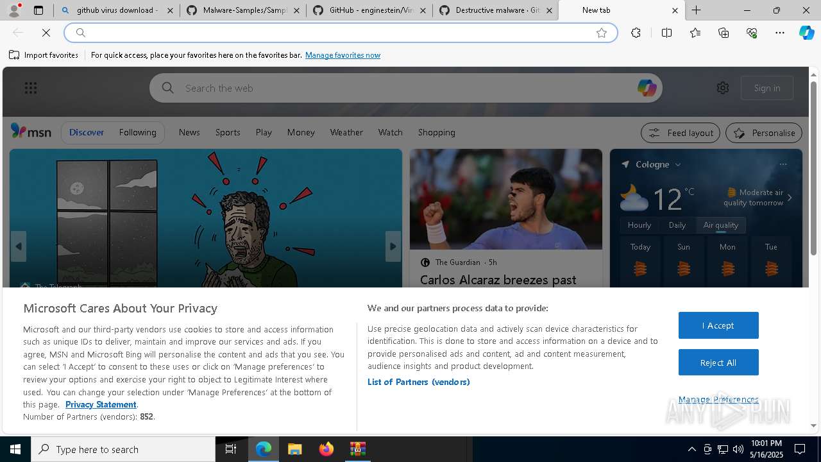Open File Explorer from taskbar
The width and height of the screenshot is (821, 462).
tap(295, 449)
